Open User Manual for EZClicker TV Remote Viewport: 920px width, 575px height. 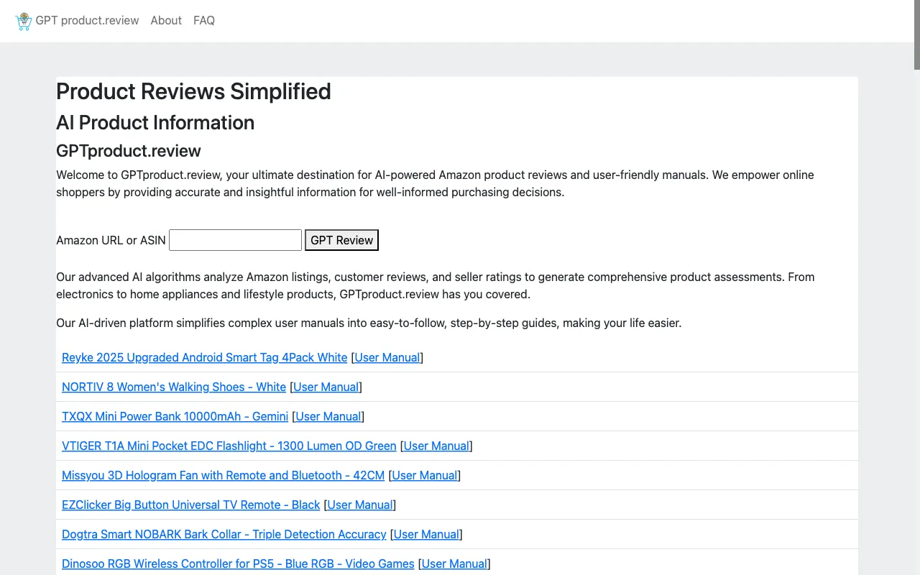tap(359, 505)
